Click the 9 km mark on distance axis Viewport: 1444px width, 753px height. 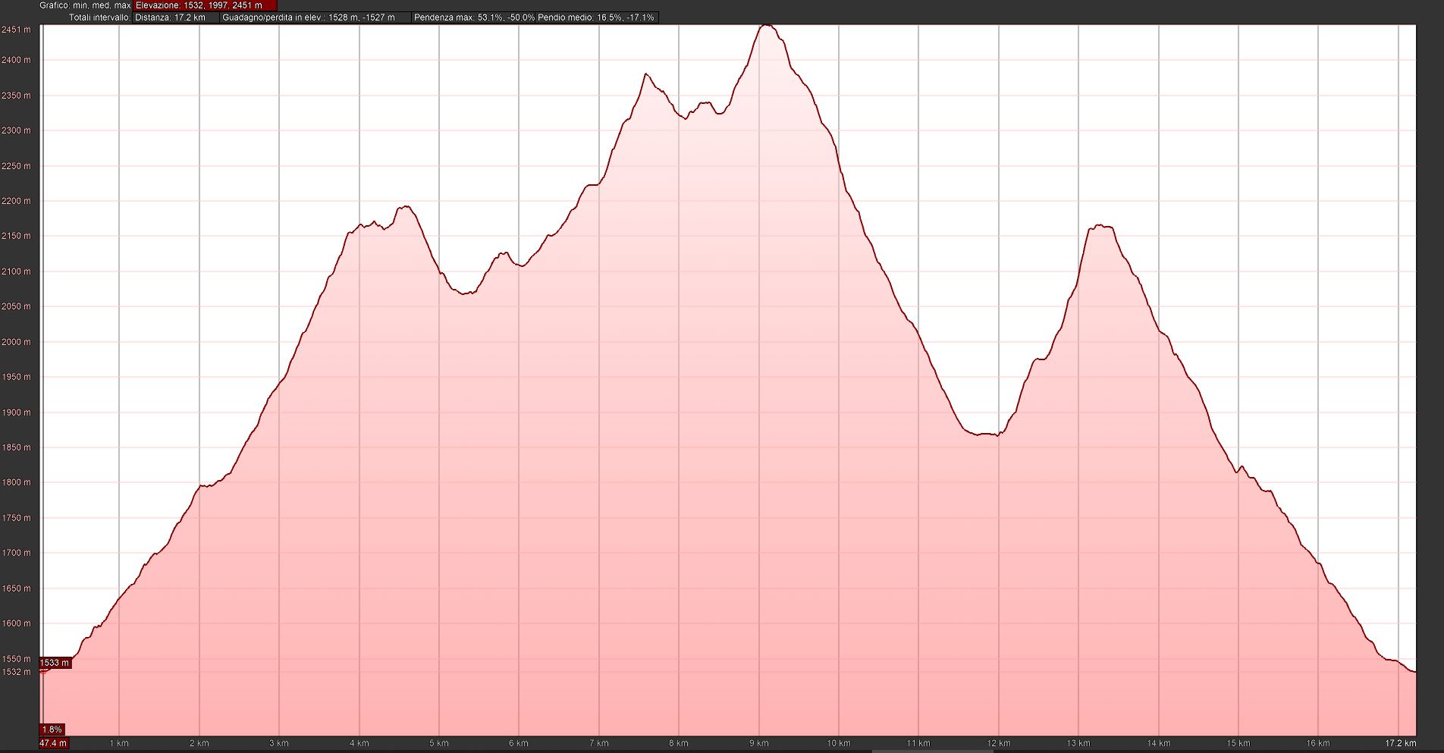pos(758,743)
